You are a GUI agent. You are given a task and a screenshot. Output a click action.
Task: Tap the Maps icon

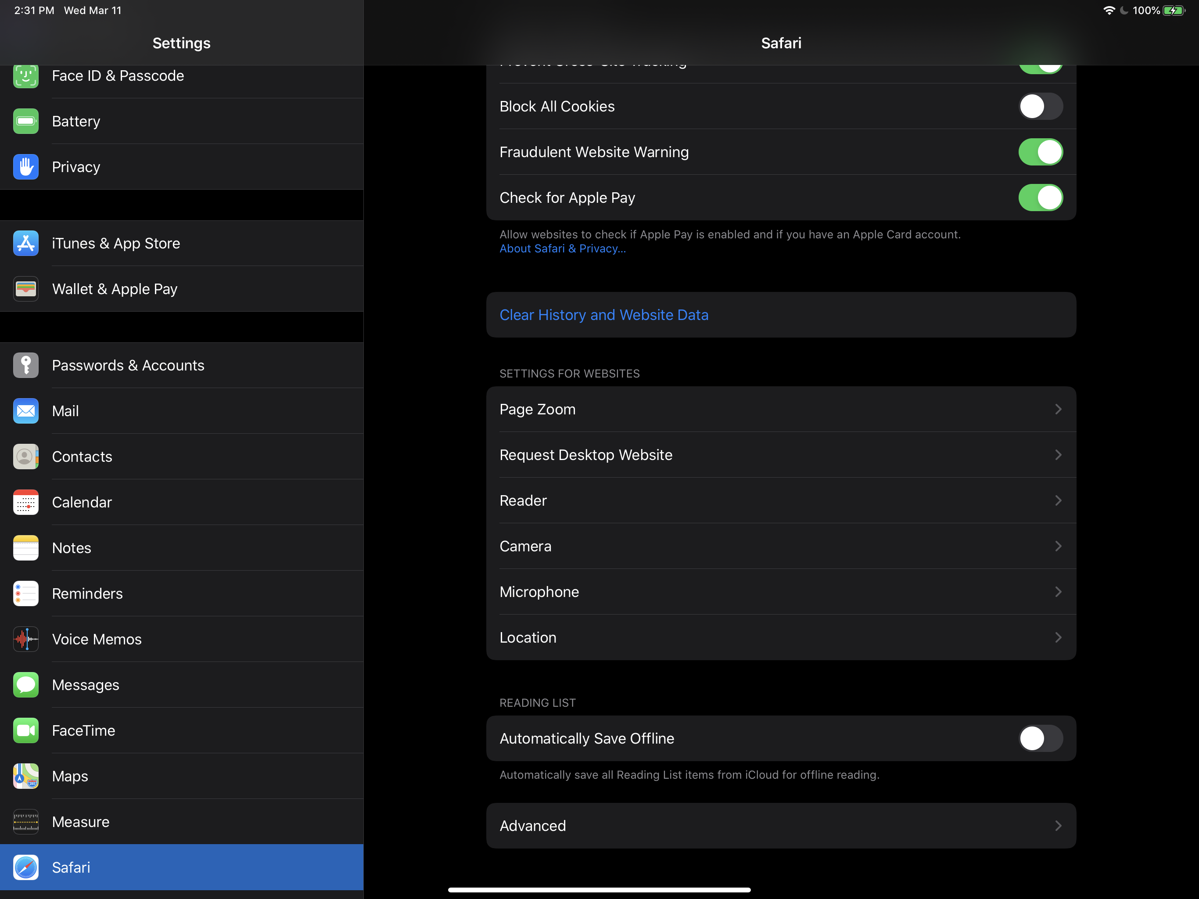[x=25, y=776]
